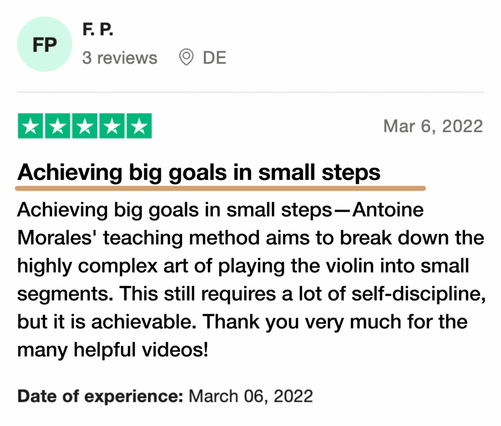Click the second green rating star
This screenshot has height=426, width=501.
pyautogui.click(x=58, y=126)
